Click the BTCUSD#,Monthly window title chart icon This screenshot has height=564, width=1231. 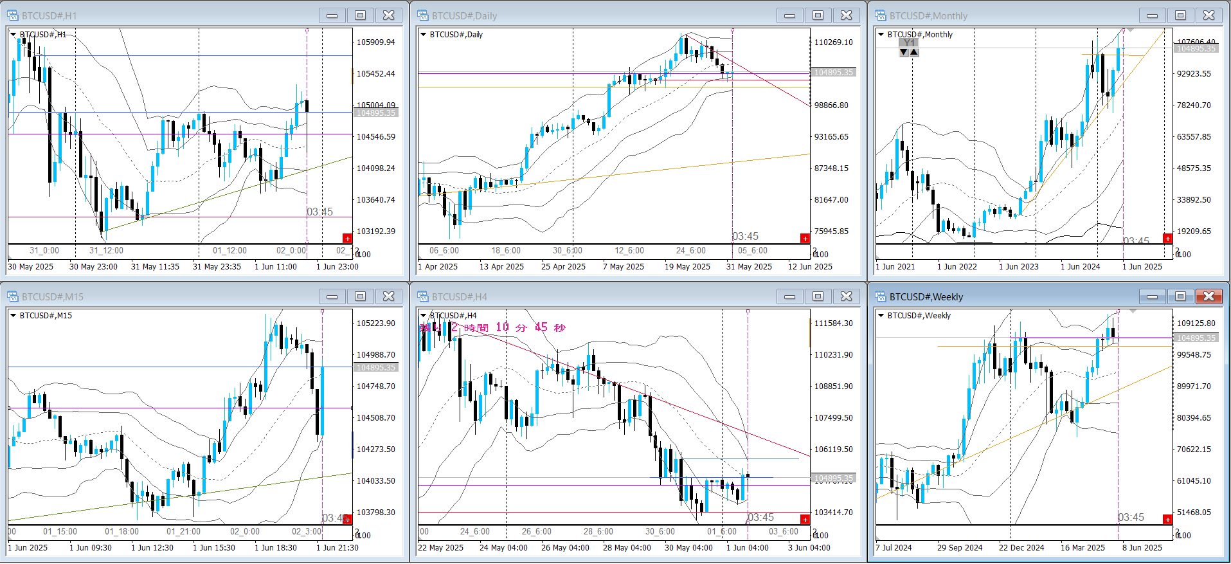881,15
